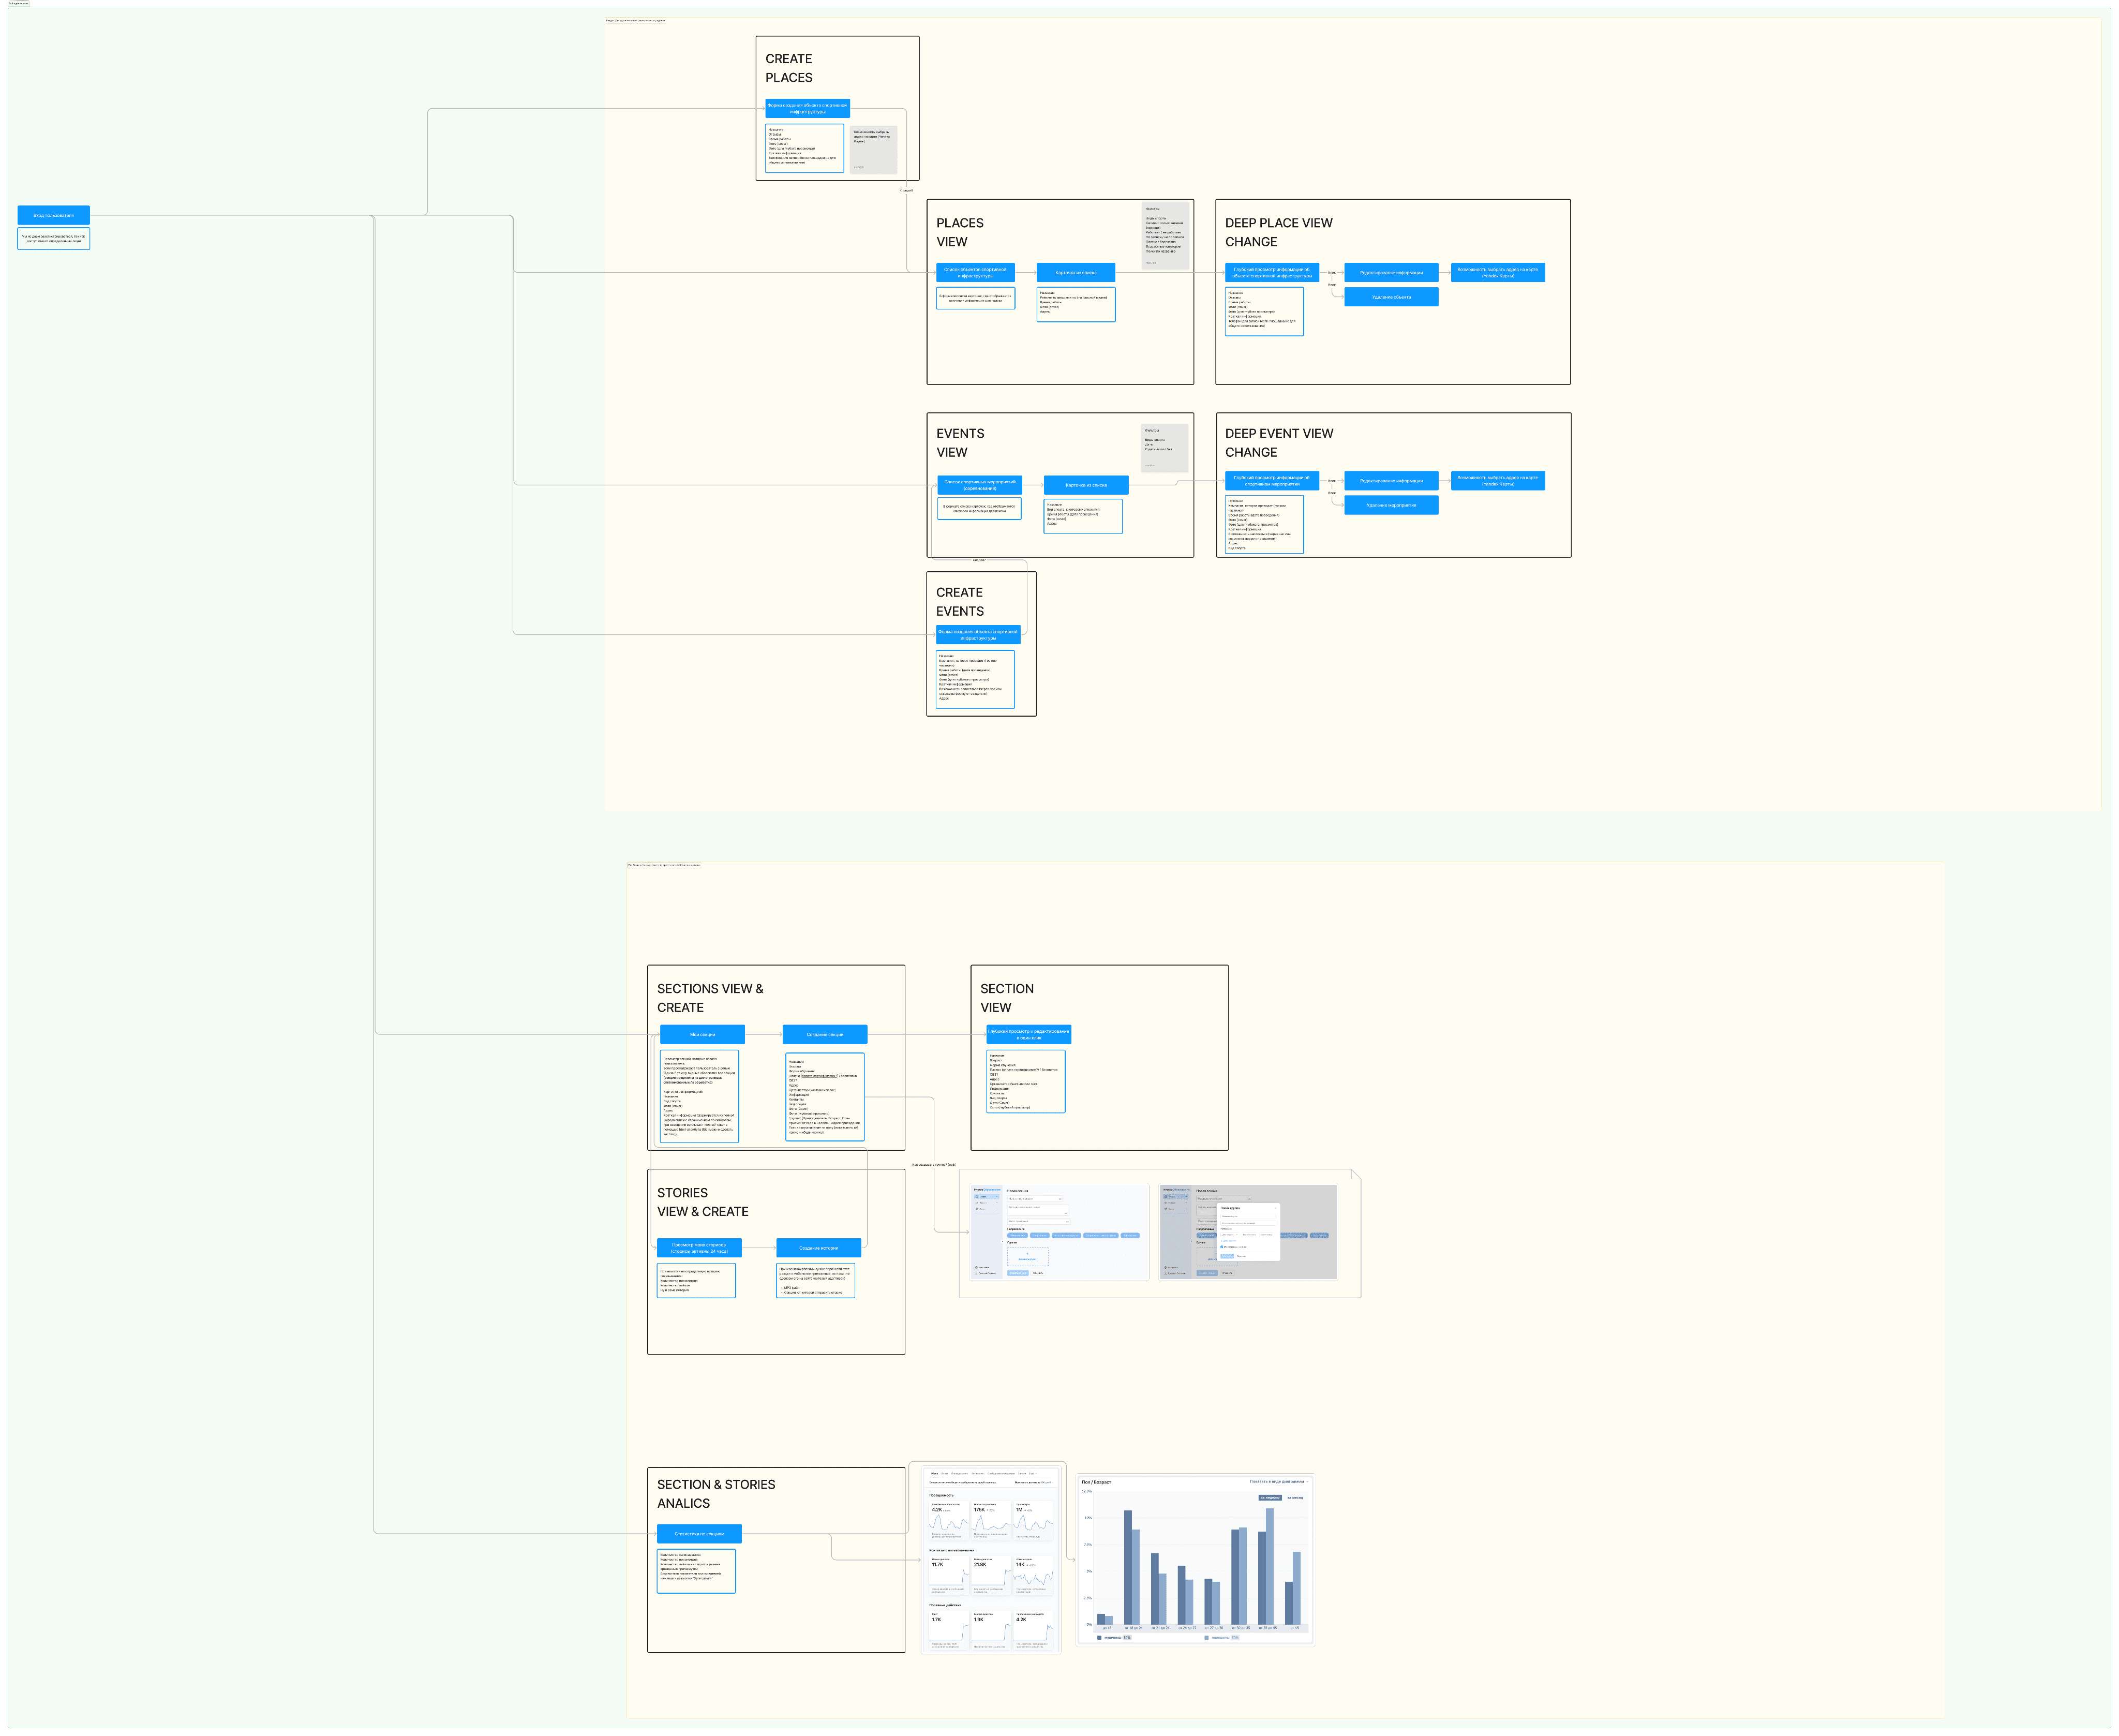The height and width of the screenshot is (1736, 2119).
Task: Close the Новая группа modal with X
Action: click(1275, 1208)
